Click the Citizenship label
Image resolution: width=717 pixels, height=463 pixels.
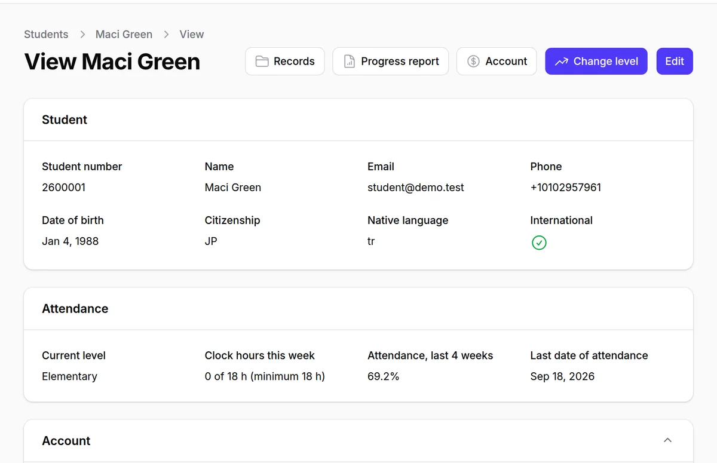(x=232, y=220)
